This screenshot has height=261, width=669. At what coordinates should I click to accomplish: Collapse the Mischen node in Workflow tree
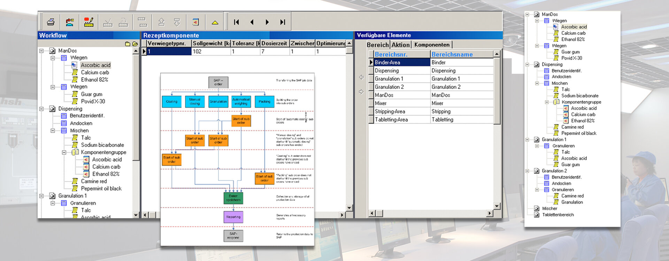pos(53,131)
